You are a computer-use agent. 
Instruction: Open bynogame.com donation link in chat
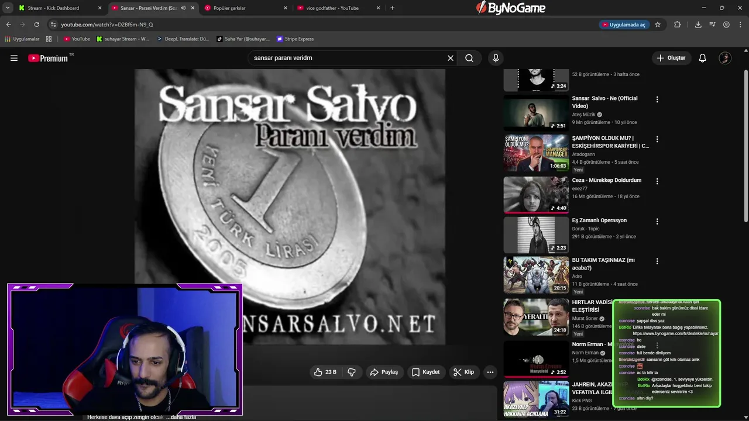point(675,333)
